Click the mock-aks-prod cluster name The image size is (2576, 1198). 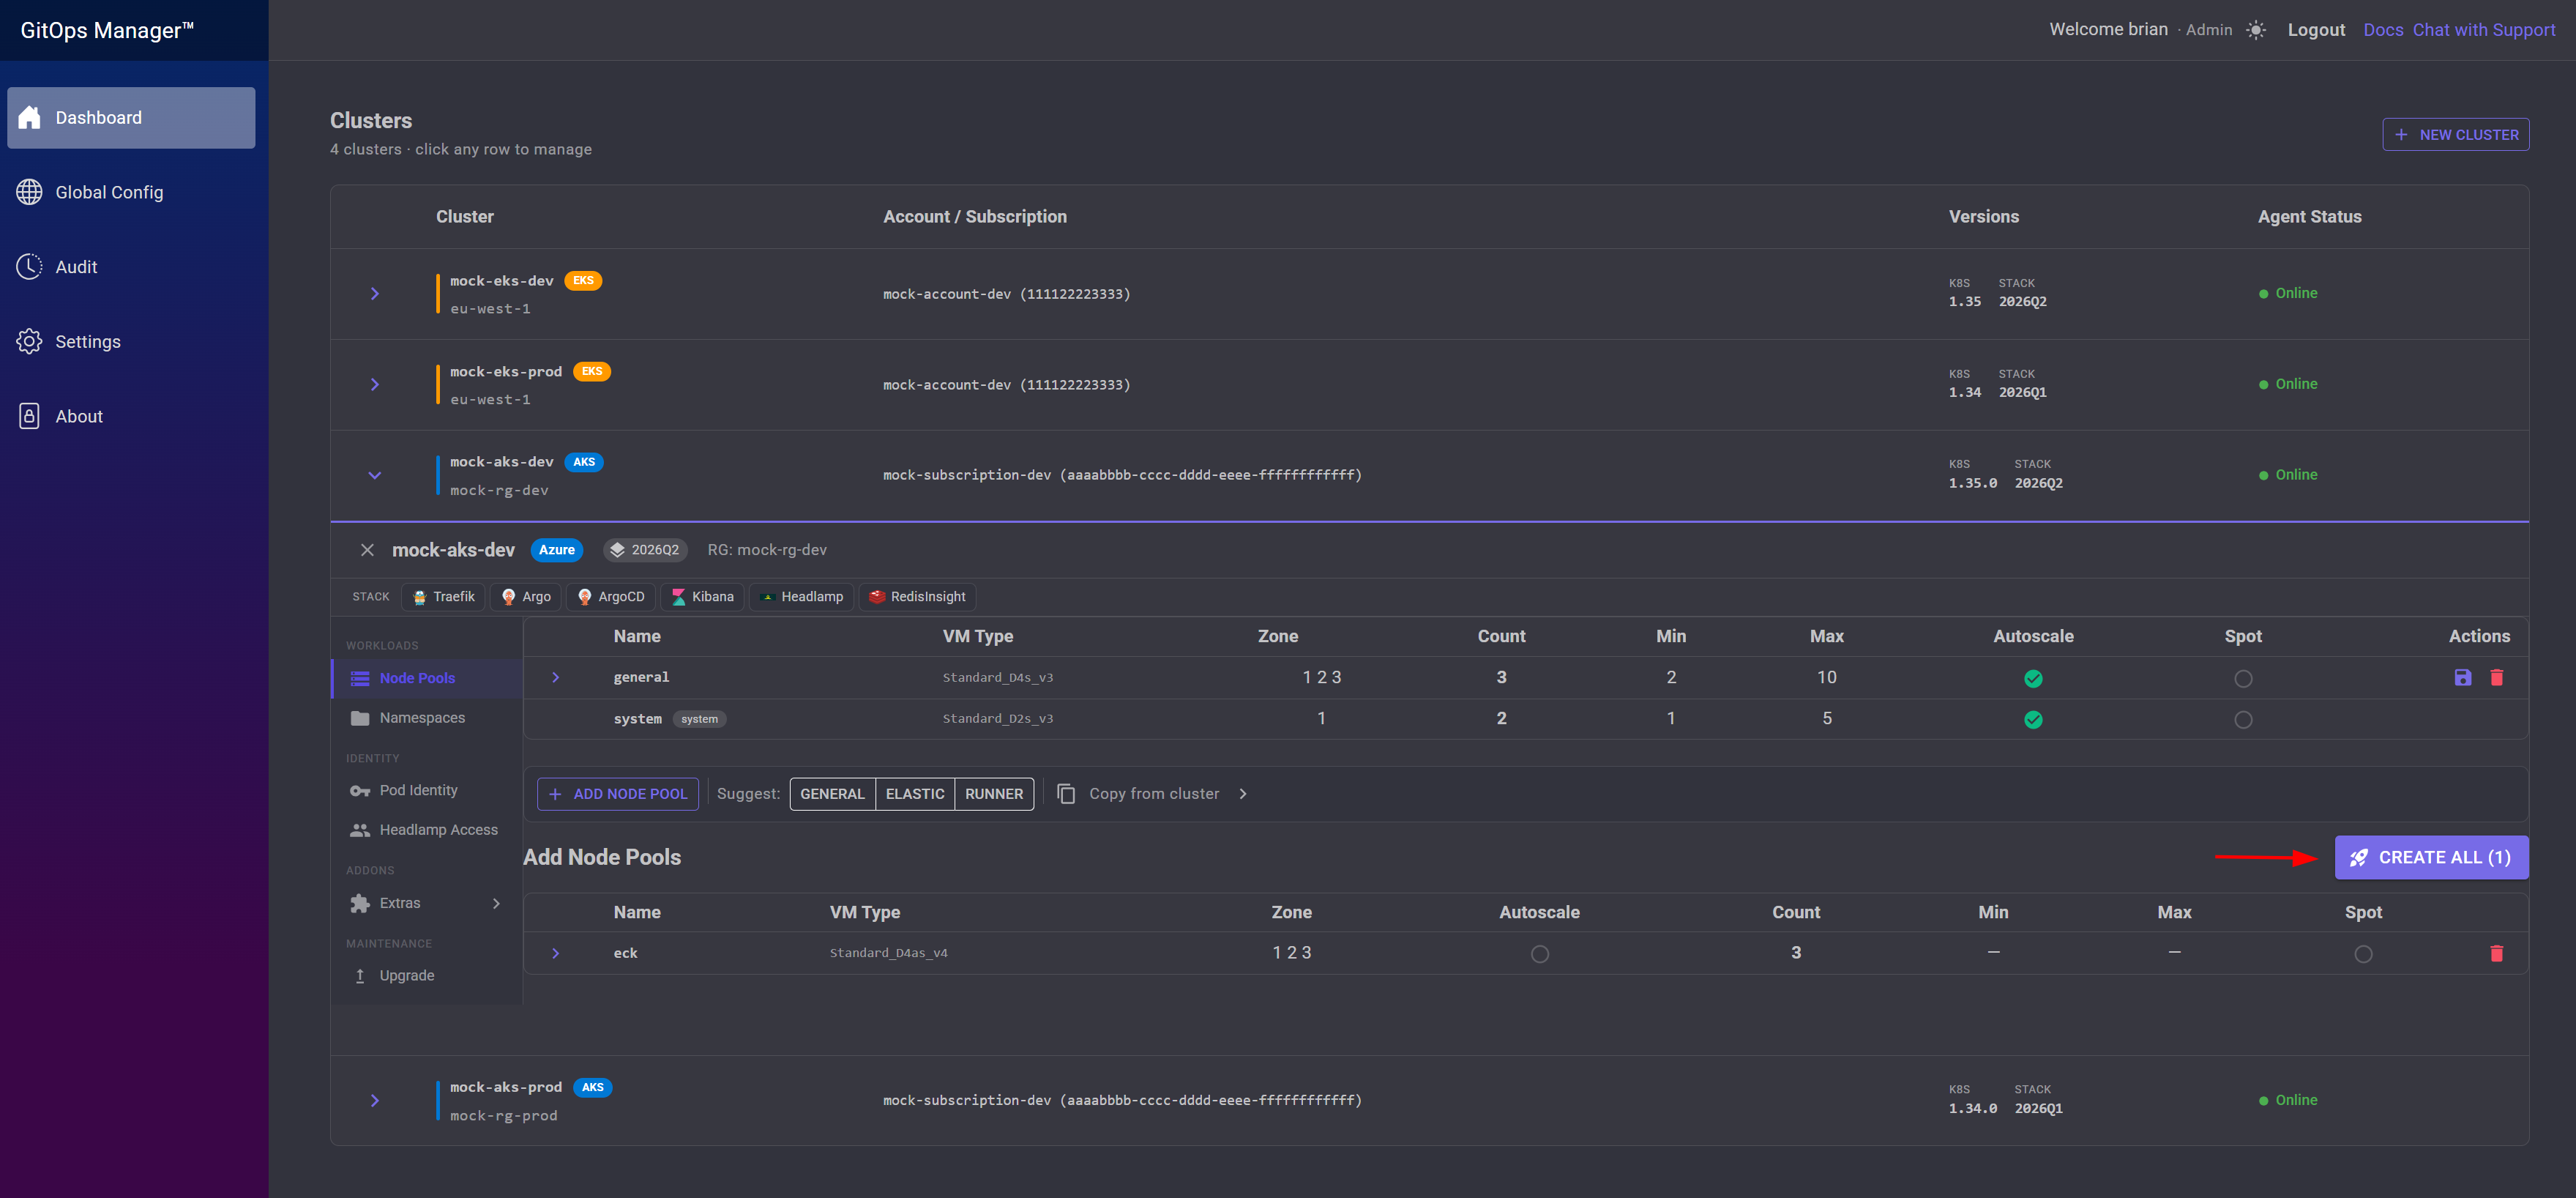(x=506, y=1088)
